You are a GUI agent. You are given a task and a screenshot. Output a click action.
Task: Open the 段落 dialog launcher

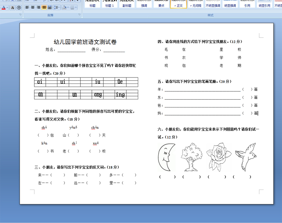80,14
